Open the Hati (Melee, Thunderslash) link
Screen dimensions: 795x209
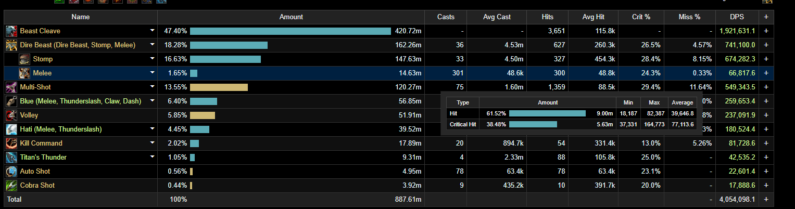pos(60,129)
